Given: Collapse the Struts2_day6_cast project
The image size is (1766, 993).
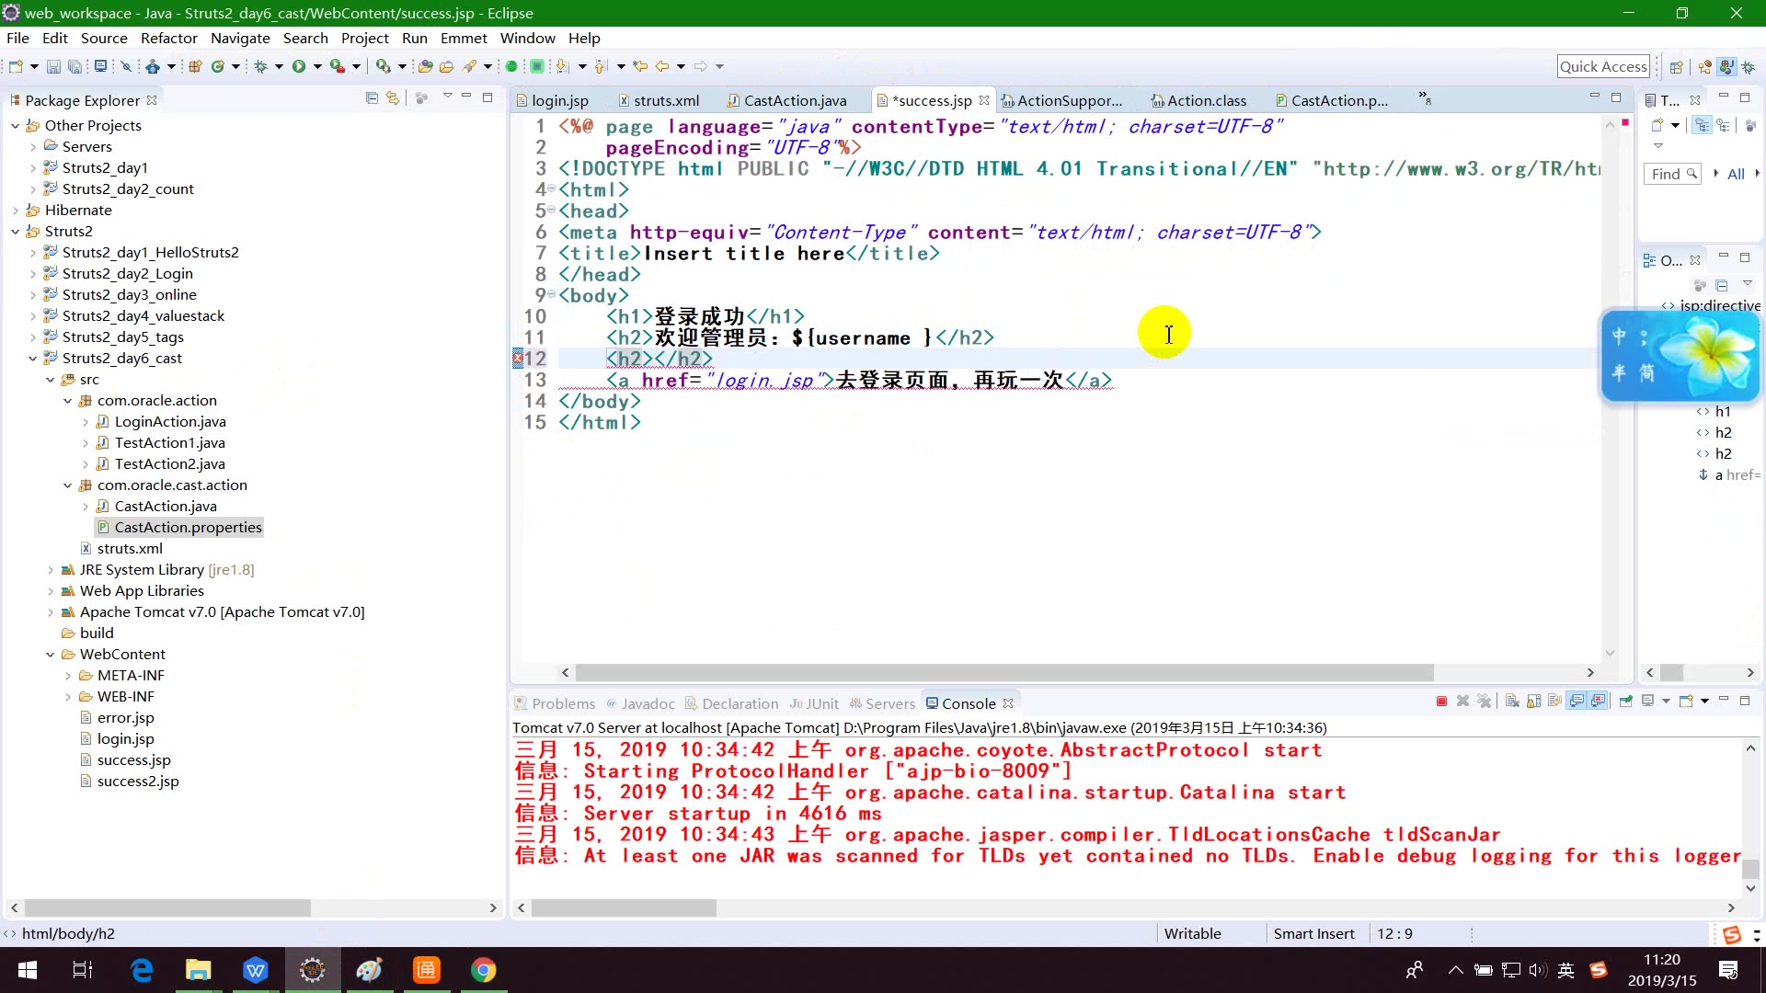Looking at the screenshot, I should point(33,359).
